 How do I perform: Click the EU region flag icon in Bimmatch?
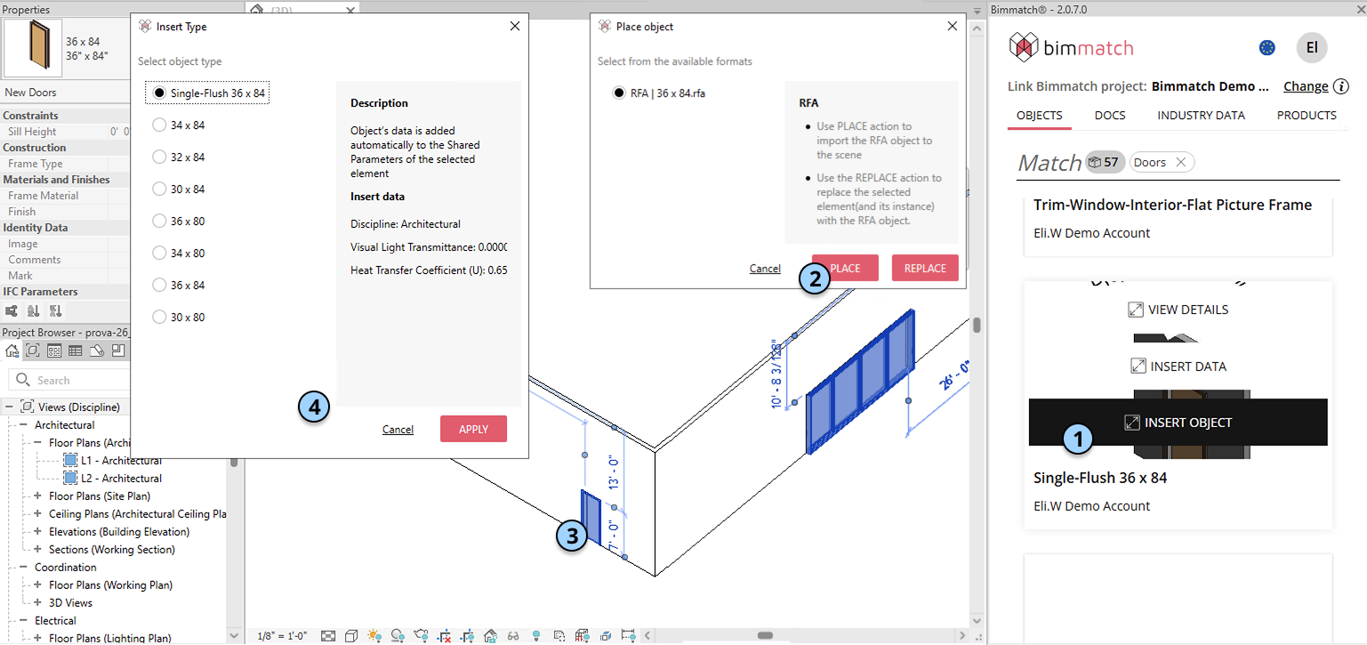(x=1267, y=48)
